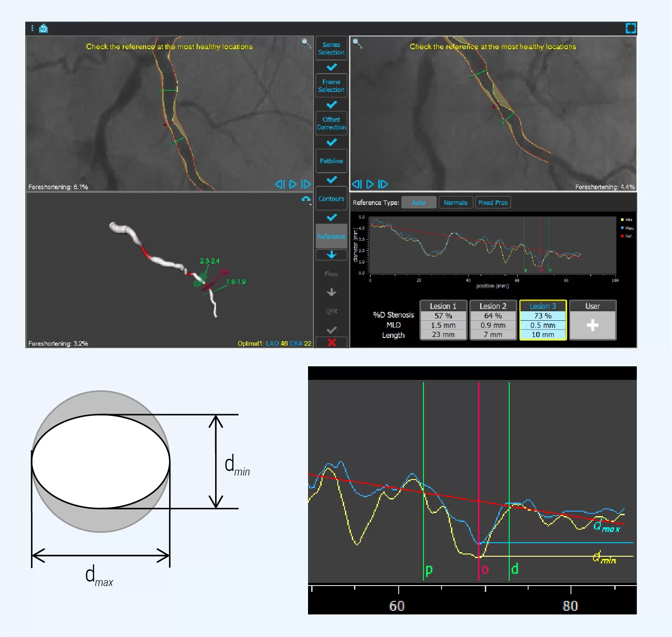Open the three-dot menu in the title bar
This screenshot has width=672, height=637.
click(x=32, y=28)
